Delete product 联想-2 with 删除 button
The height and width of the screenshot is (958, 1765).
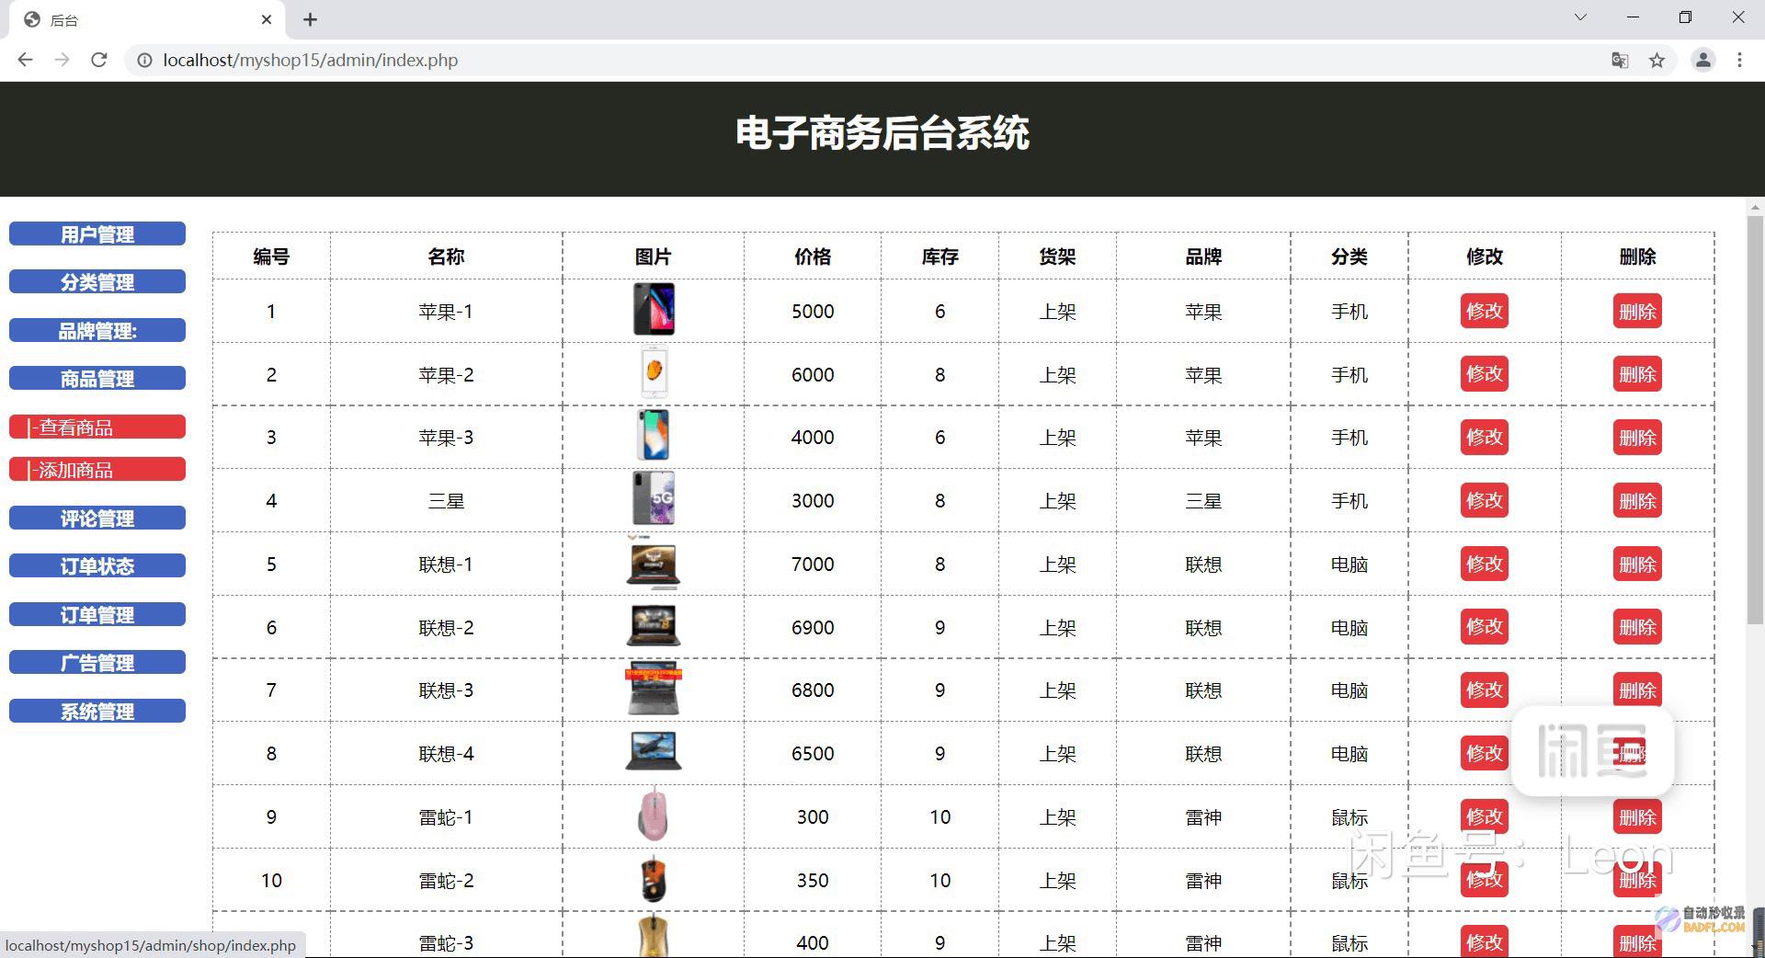tap(1637, 626)
